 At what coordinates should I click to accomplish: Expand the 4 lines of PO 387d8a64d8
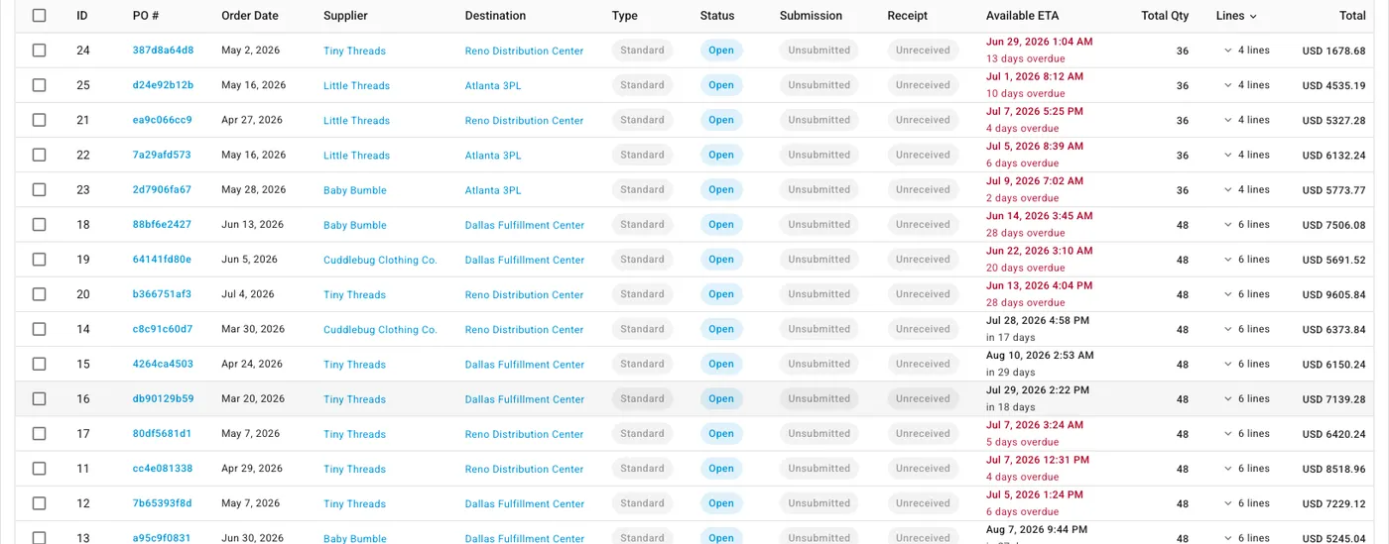1246,51
